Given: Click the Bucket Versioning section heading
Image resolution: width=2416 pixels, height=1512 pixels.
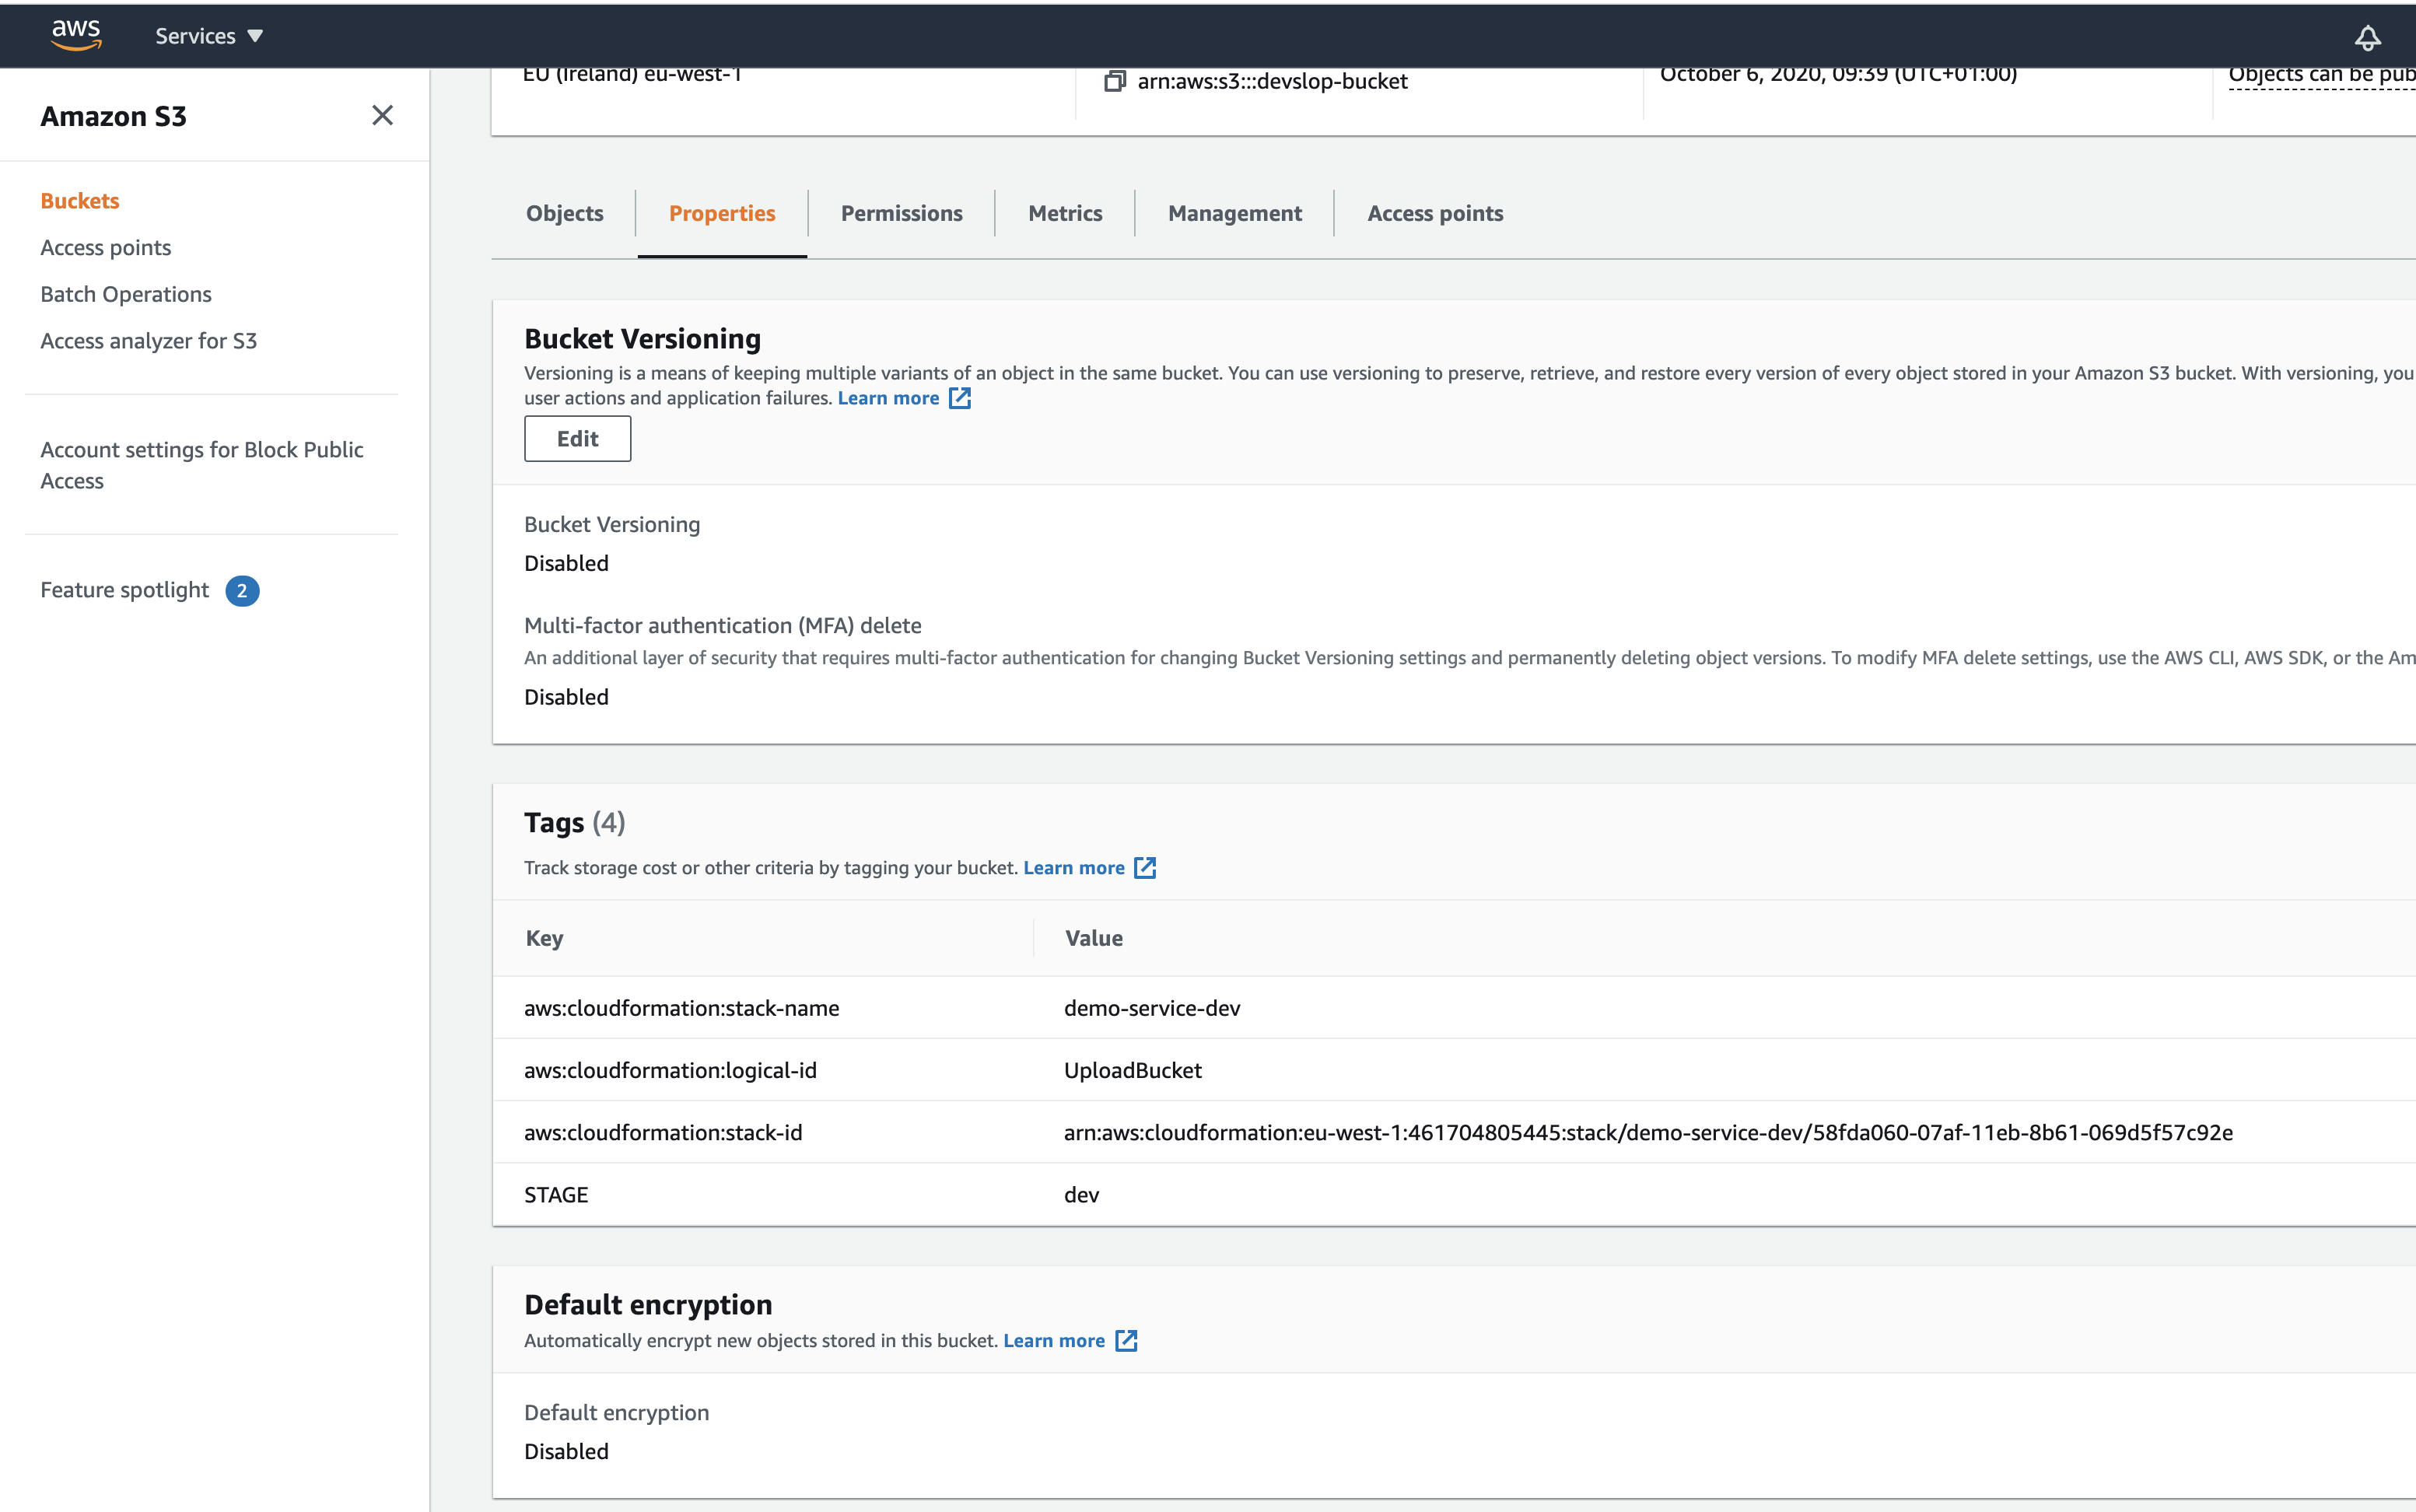Looking at the screenshot, I should pyautogui.click(x=642, y=339).
